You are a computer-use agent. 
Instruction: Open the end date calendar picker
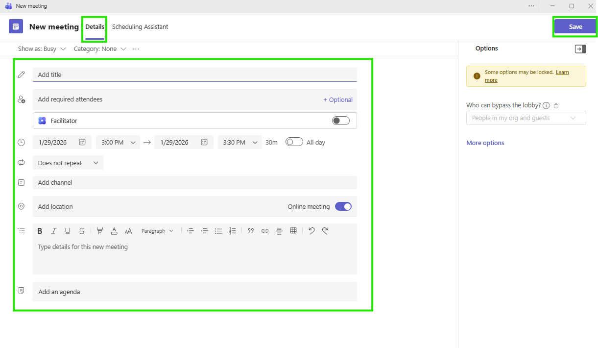click(x=204, y=142)
